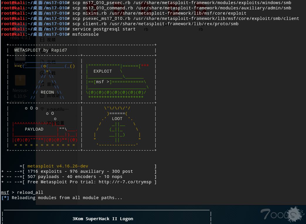Select the x-nautilu network location icon
Image resolution: width=306 pixels, height=224 pixels.
pyautogui.click(x=42, y=109)
